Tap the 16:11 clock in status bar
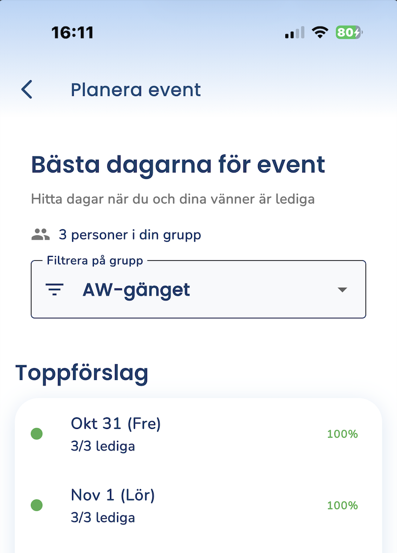This screenshot has width=397, height=553. (73, 33)
